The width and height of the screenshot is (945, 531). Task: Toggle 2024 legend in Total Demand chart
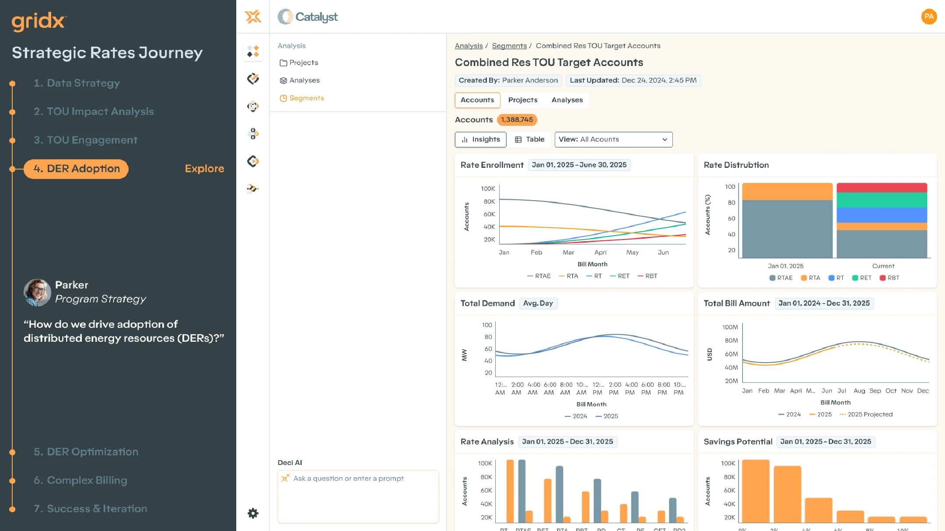click(x=576, y=416)
